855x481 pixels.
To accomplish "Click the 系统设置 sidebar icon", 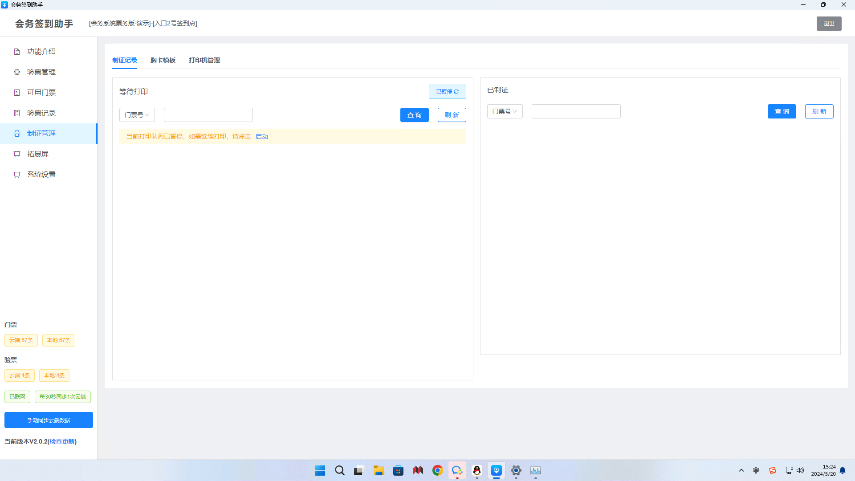I will 17,175.
